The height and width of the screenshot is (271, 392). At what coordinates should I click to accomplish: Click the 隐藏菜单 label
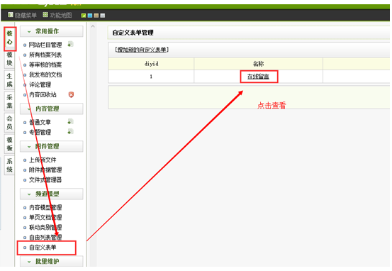(x=26, y=16)
